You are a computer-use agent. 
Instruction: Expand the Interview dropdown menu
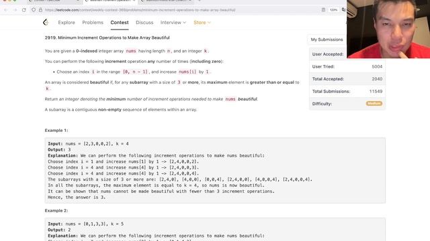pyautogui.click(x=173, y=22)
